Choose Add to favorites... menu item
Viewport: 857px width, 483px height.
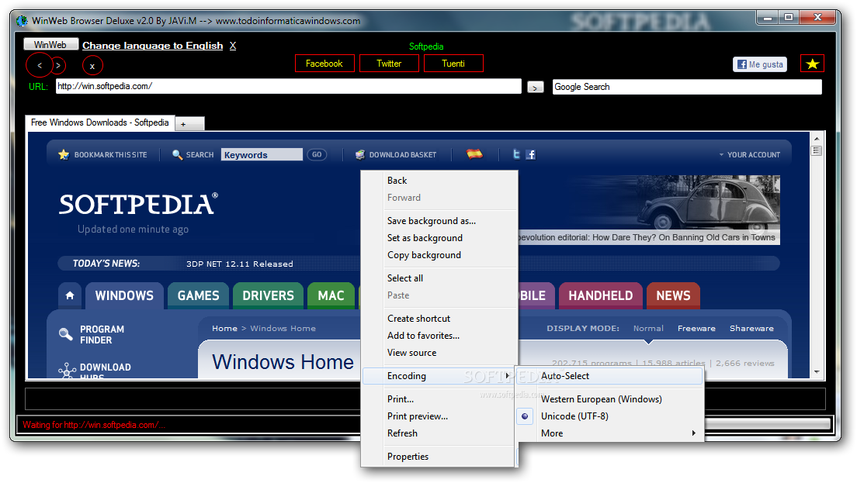coord(439,335)
